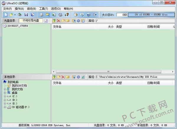Click the blue gear icon in disc pane toolbar
Screen dimensions: 177x129
point(78,21)
